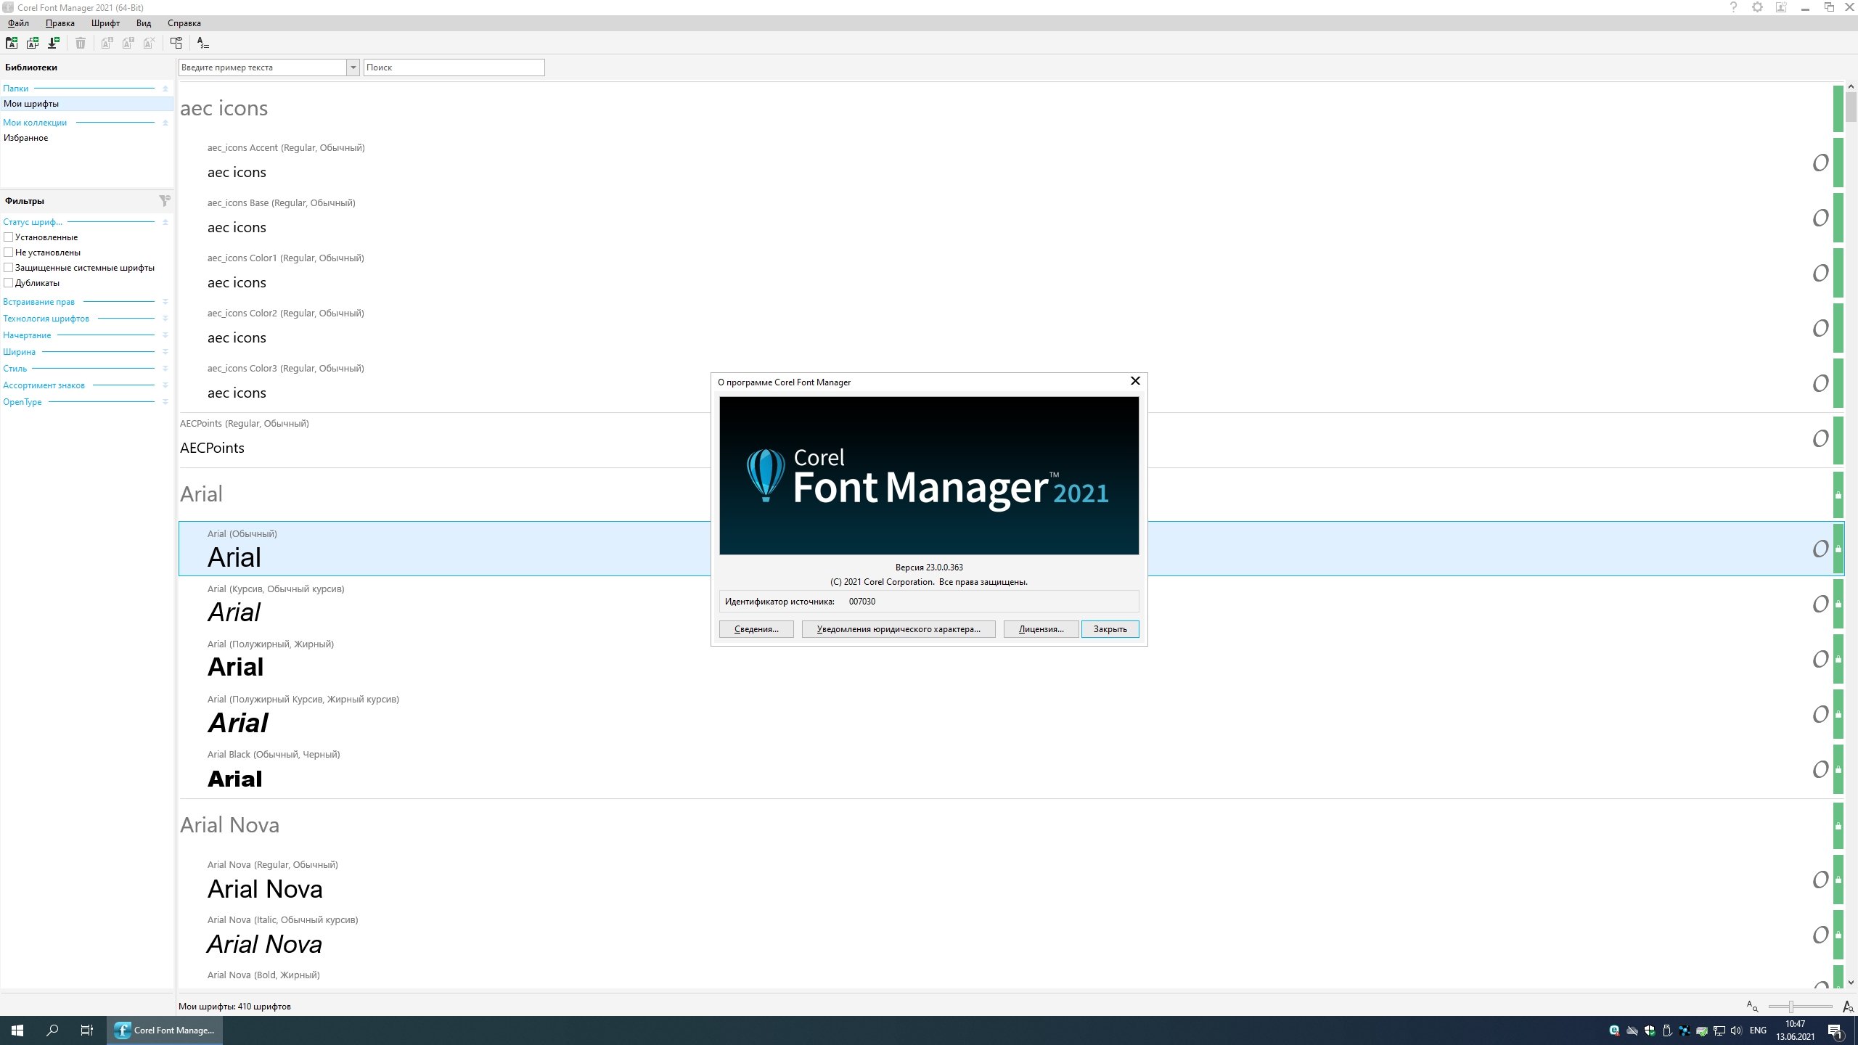This screenshot has width=1858, height=1045.
Task: Expand the Технология шрифтов filter section
Action: click(x=165, y=319)
